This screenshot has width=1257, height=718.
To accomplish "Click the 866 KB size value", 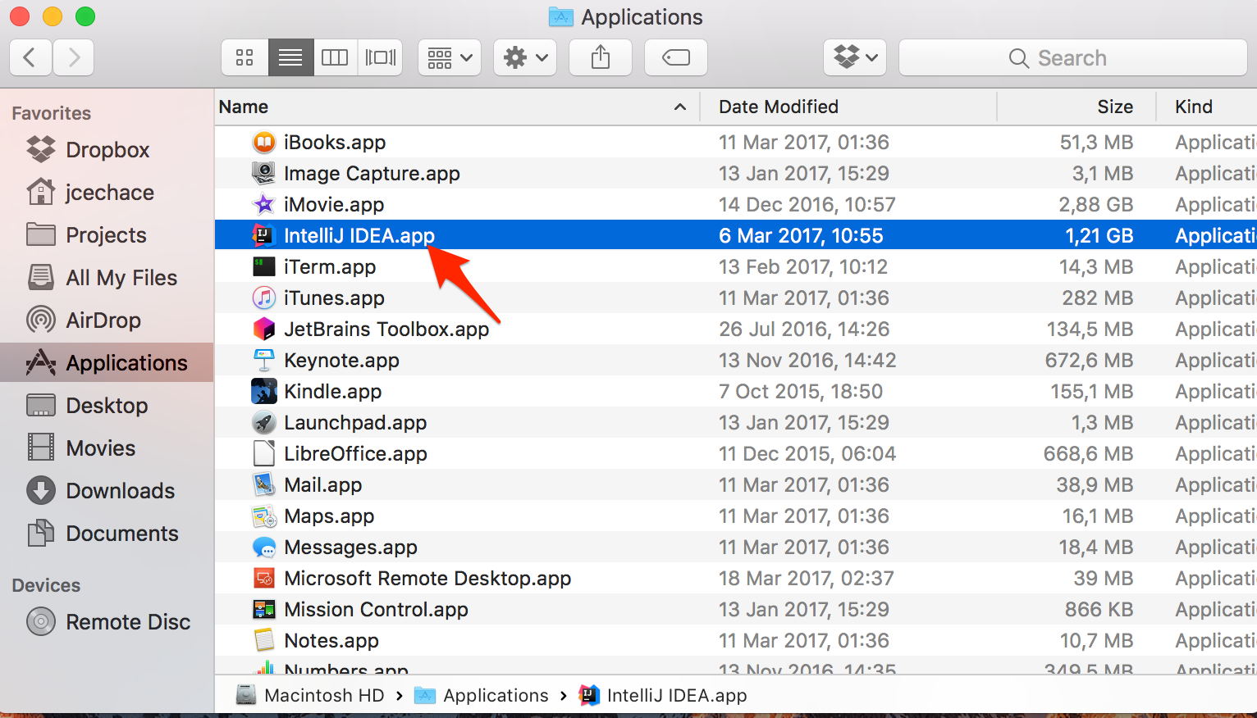I will click(1099, 609).
